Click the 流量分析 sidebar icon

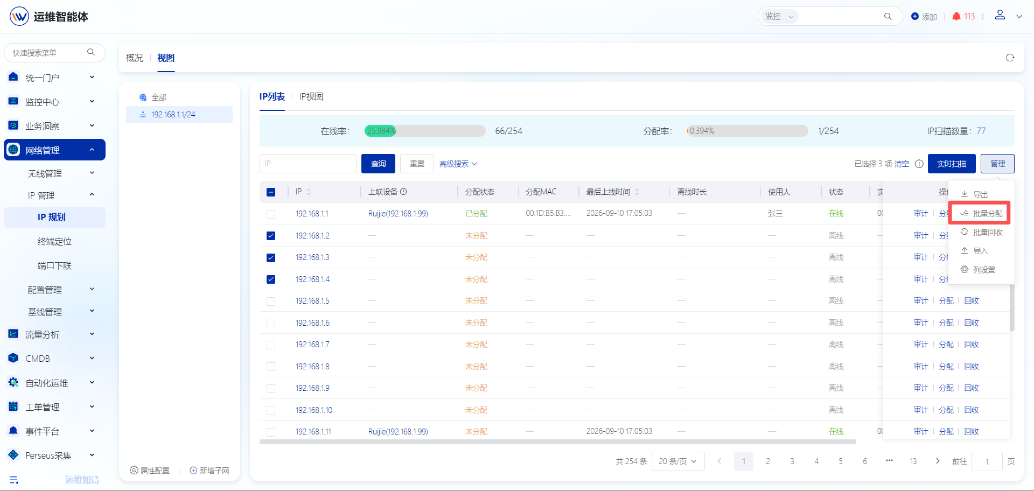tap(13, 334)
